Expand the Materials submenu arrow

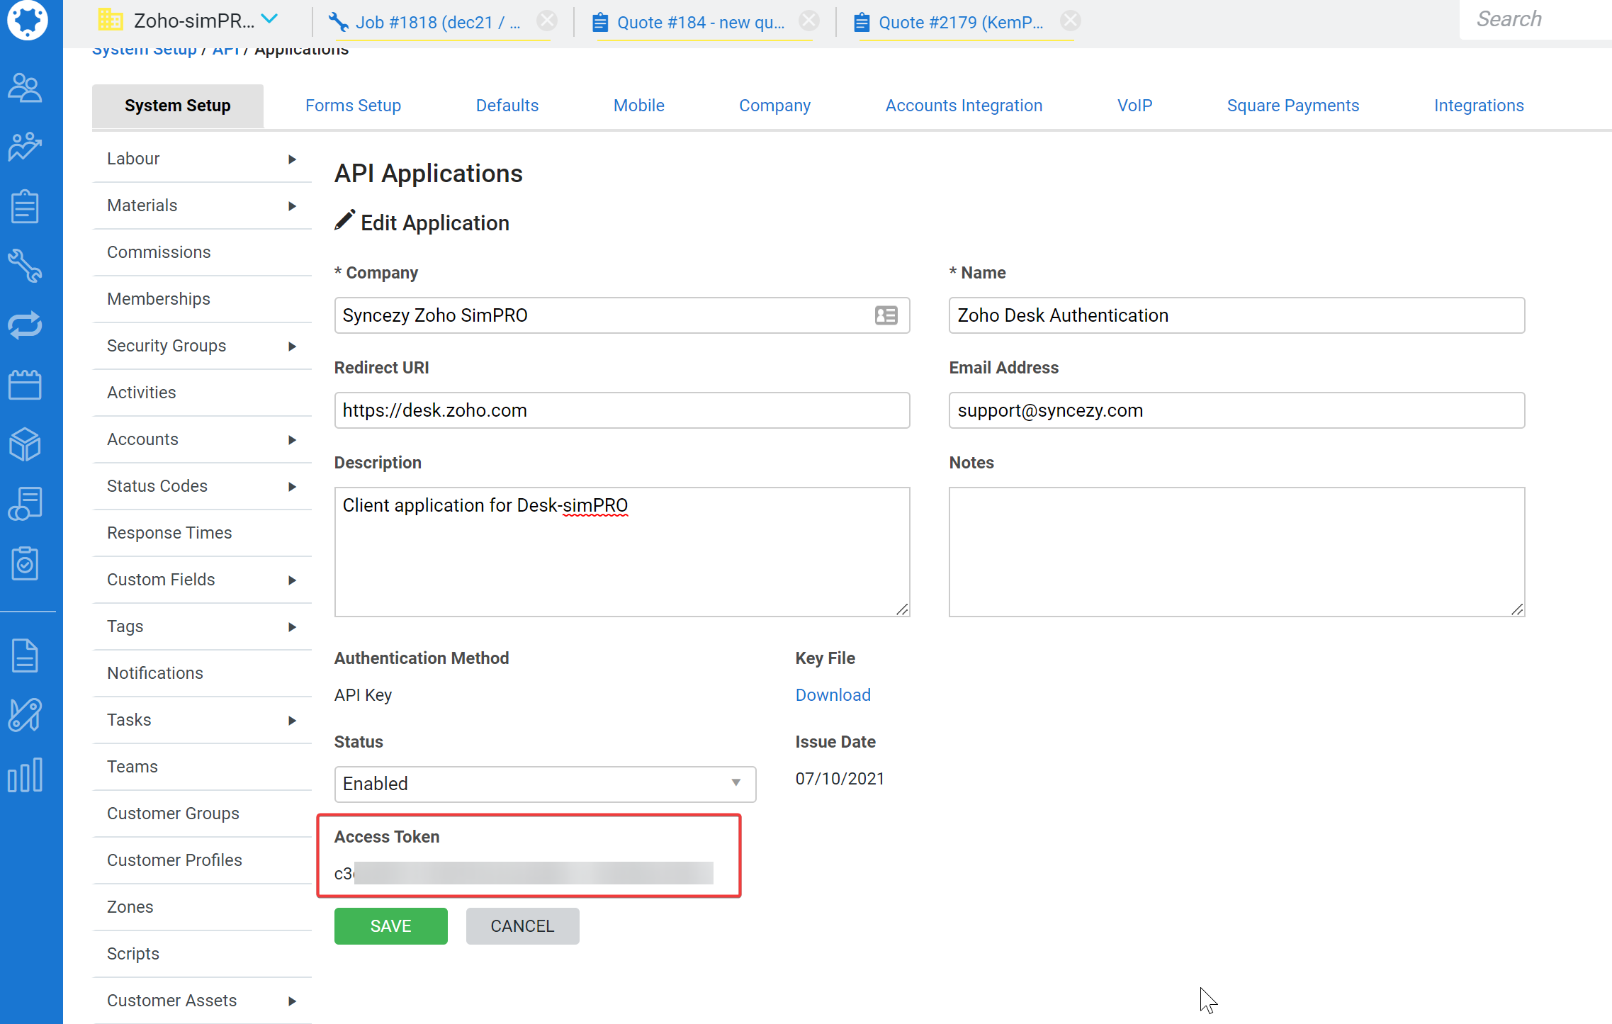click(x=292, y=206)
